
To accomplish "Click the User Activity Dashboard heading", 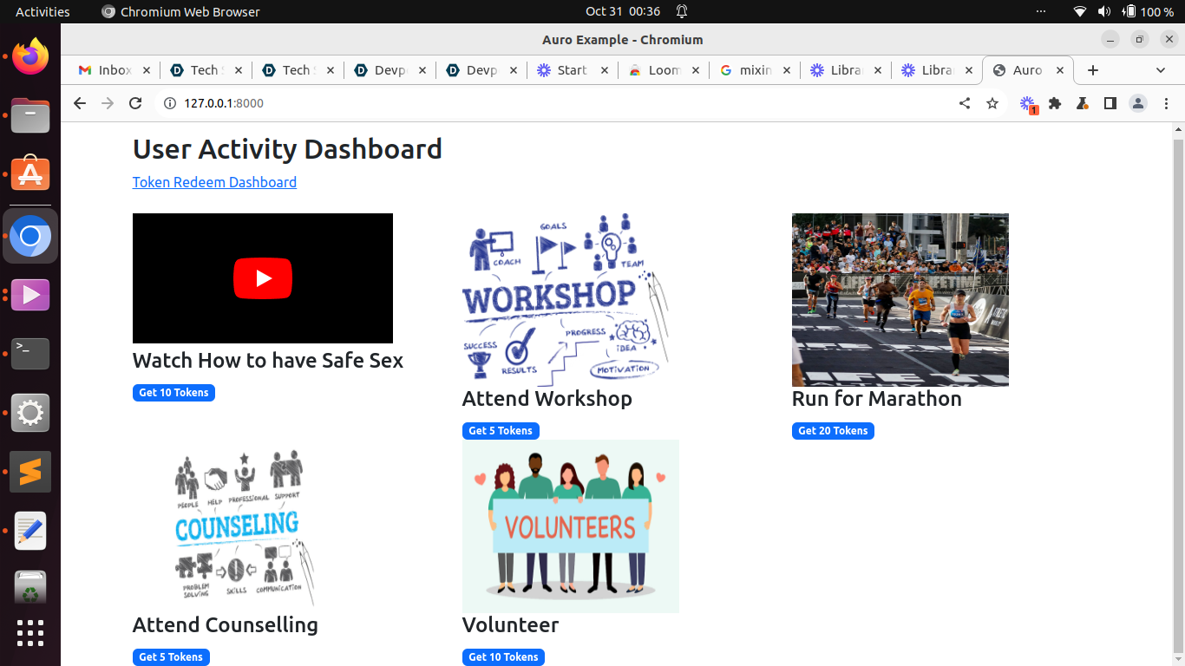I will pyautogui.click(x=287, y=149).
